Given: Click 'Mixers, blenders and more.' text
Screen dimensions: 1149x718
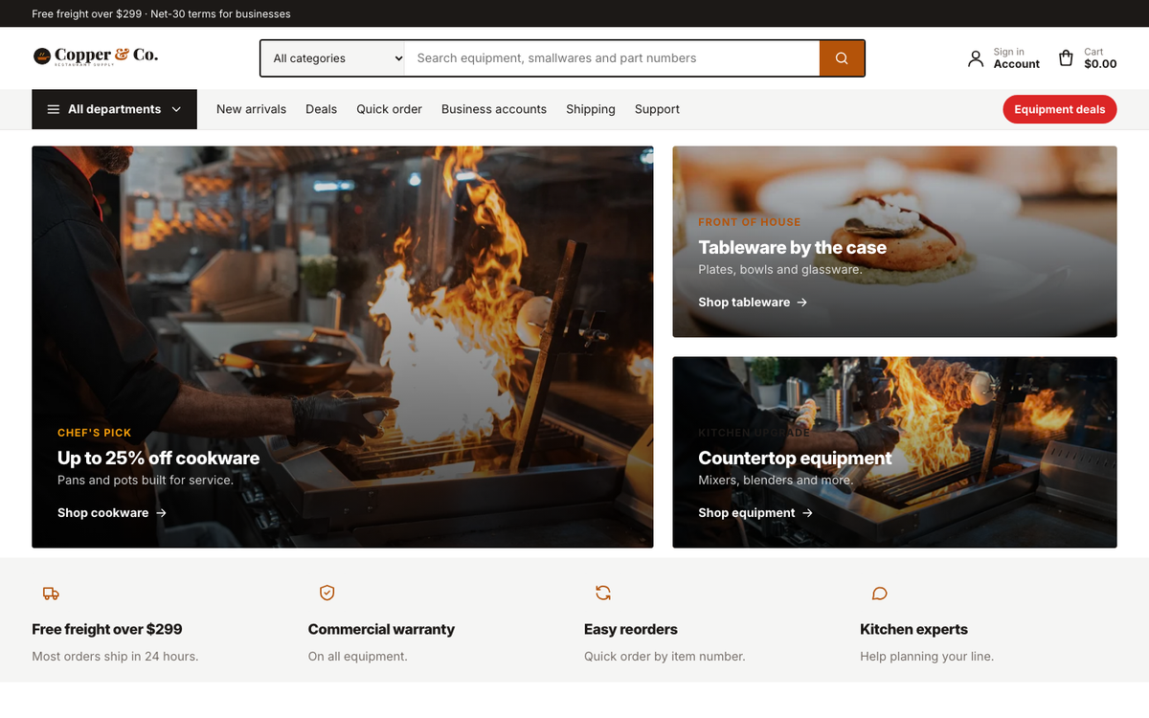Looking at the screenshot, I should (x=776, y=481).
